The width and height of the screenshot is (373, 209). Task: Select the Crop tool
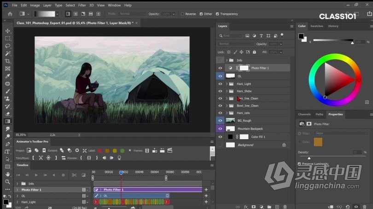coord(8,61)
